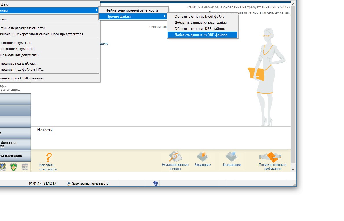Select 'Добавить данные из DBF-файлов'
Screen dimensions: 344x221
click(202, 35)
